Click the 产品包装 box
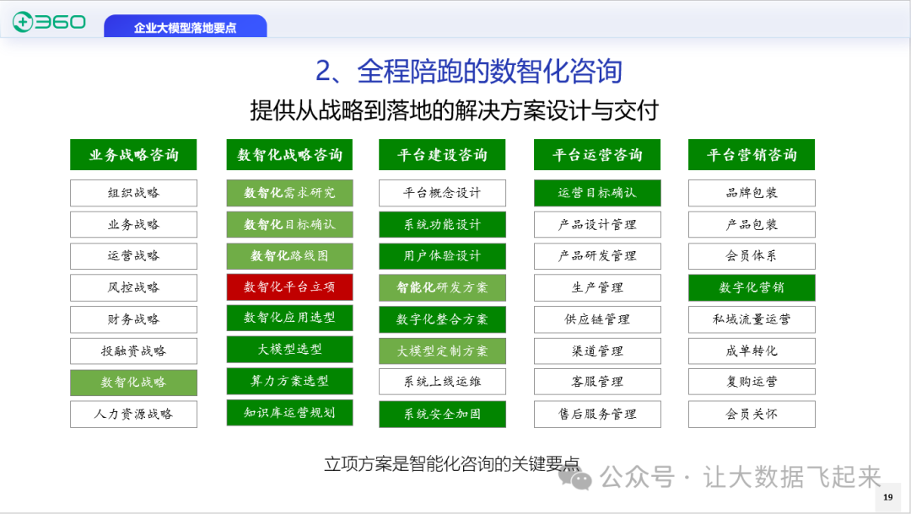This screenshot has width=911, height=514. (752, 224)
